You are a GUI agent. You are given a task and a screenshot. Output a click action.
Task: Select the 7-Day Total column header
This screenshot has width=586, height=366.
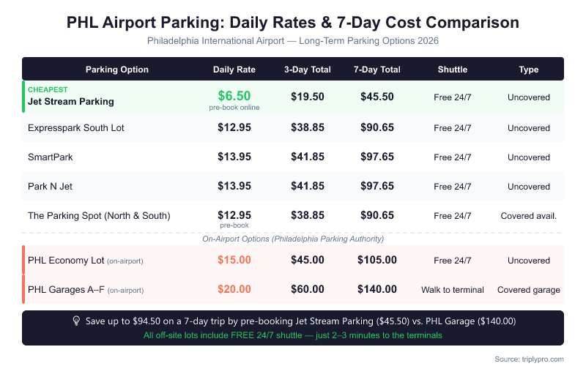(x=377, y=70)
